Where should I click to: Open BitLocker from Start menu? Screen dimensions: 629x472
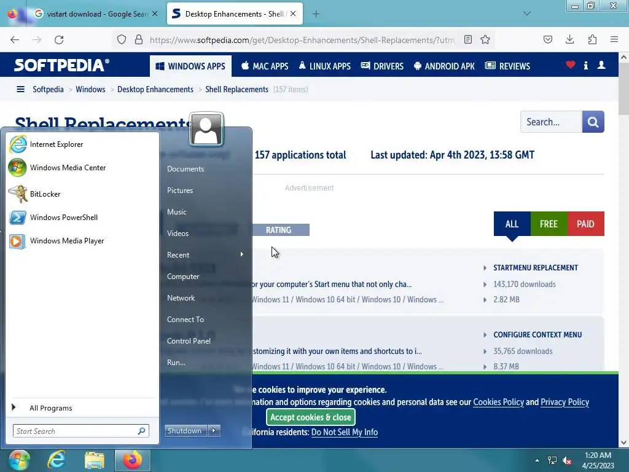[x=34, y=194]
